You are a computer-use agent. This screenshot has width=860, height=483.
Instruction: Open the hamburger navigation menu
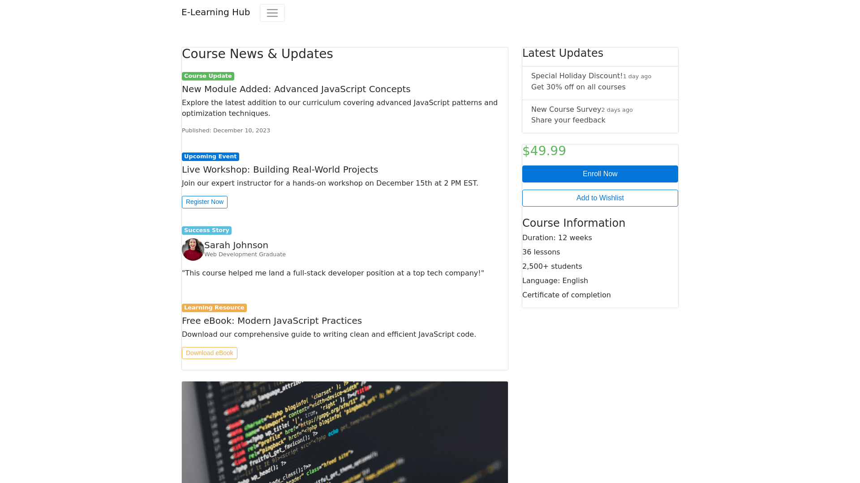tap(272, 13)
